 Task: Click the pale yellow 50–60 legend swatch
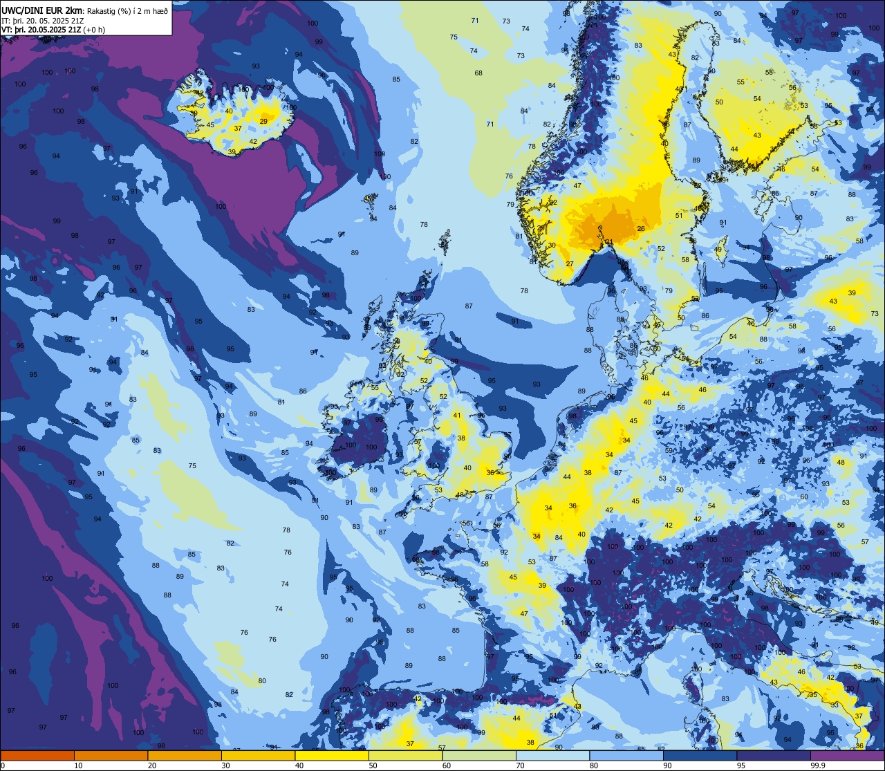tap(405, 755)
